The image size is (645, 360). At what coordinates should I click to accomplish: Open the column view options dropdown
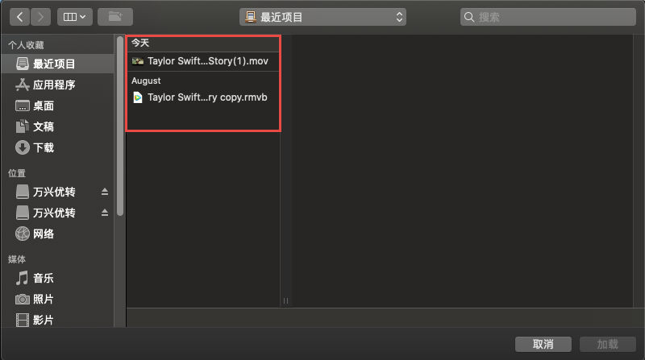coord(74,17)
